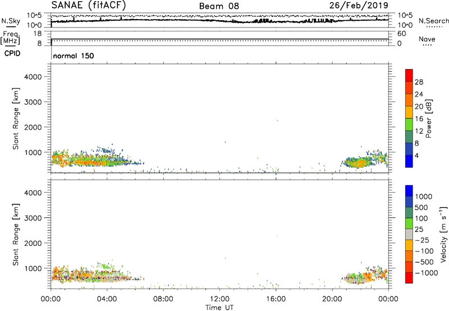Select the 12:00 time tick label
Viewport: 449px width, 311px height.
coord(219,299)
